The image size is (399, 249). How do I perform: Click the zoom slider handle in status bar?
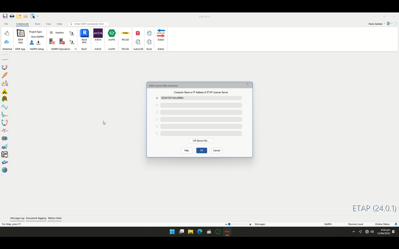click(229, 224)
